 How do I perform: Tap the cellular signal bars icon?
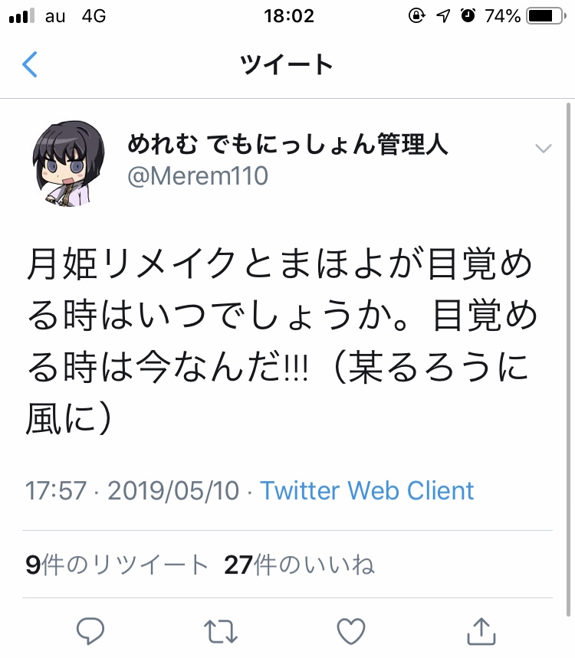21,16
